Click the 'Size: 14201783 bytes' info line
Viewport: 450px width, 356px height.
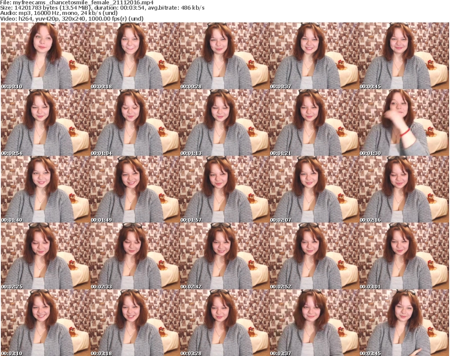click(102, 8)
